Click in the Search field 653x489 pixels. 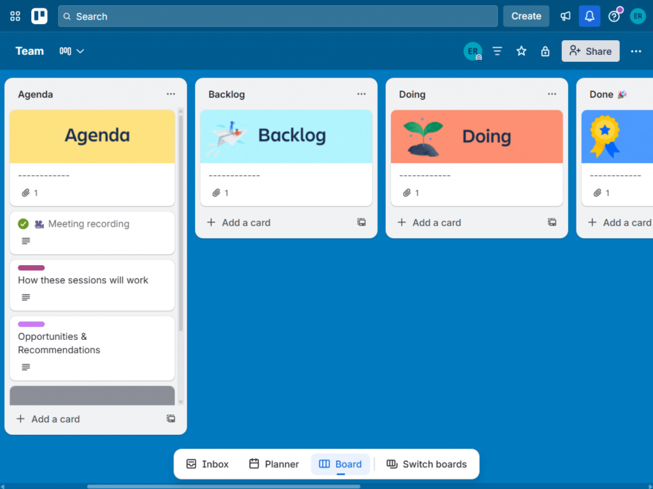click(x=278, y=16)
